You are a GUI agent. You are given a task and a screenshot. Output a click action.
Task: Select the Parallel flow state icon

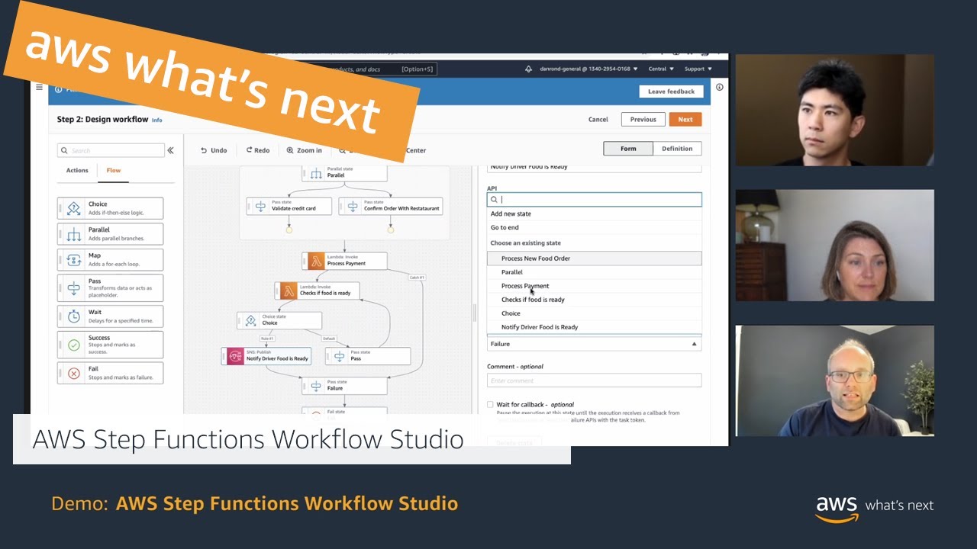click(74, 234)
